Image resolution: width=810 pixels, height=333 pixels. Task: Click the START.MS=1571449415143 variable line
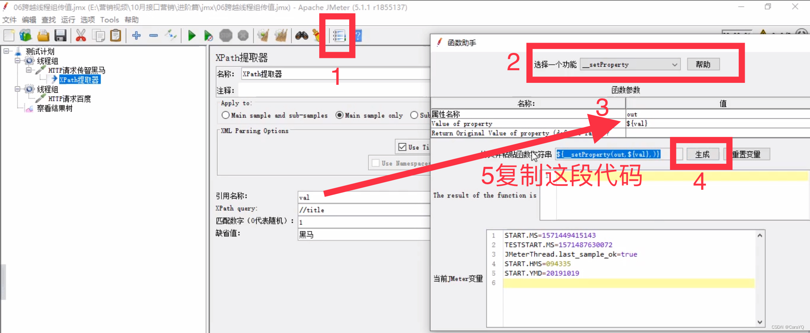(x=550, y=235)
